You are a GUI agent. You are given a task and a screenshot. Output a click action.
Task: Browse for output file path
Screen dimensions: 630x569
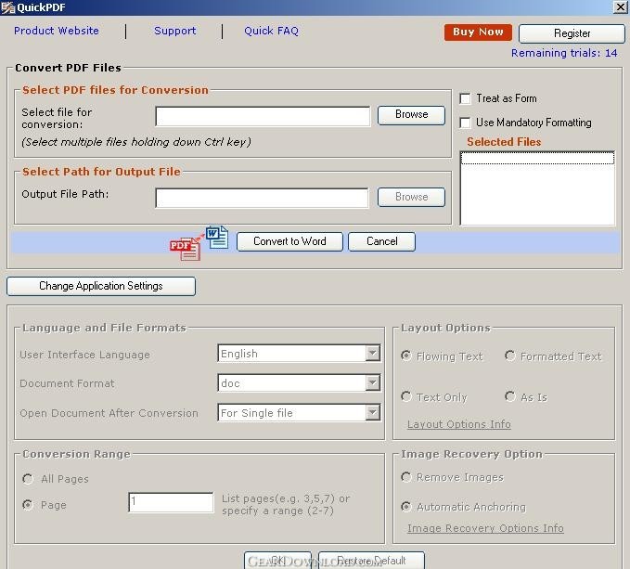(411, 198)
